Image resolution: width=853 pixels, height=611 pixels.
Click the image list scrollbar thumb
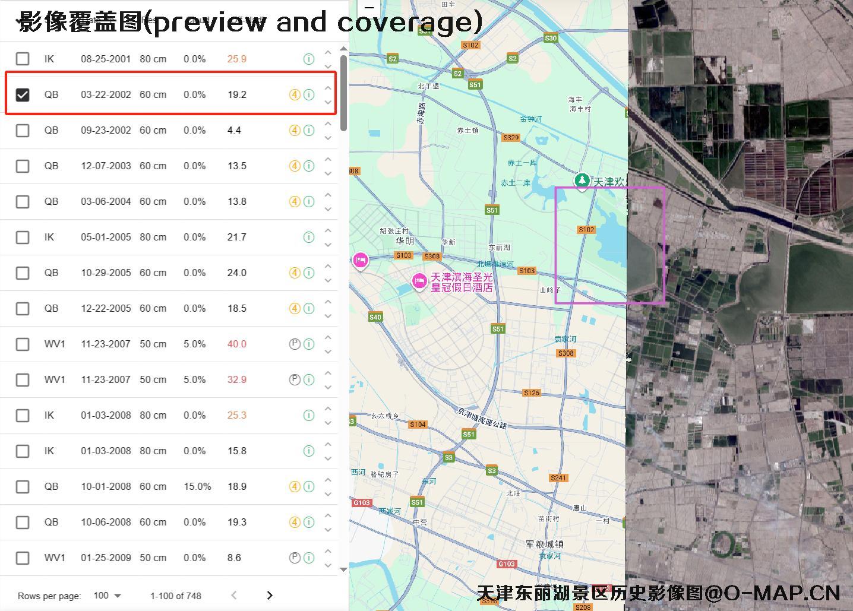(343, 93)
